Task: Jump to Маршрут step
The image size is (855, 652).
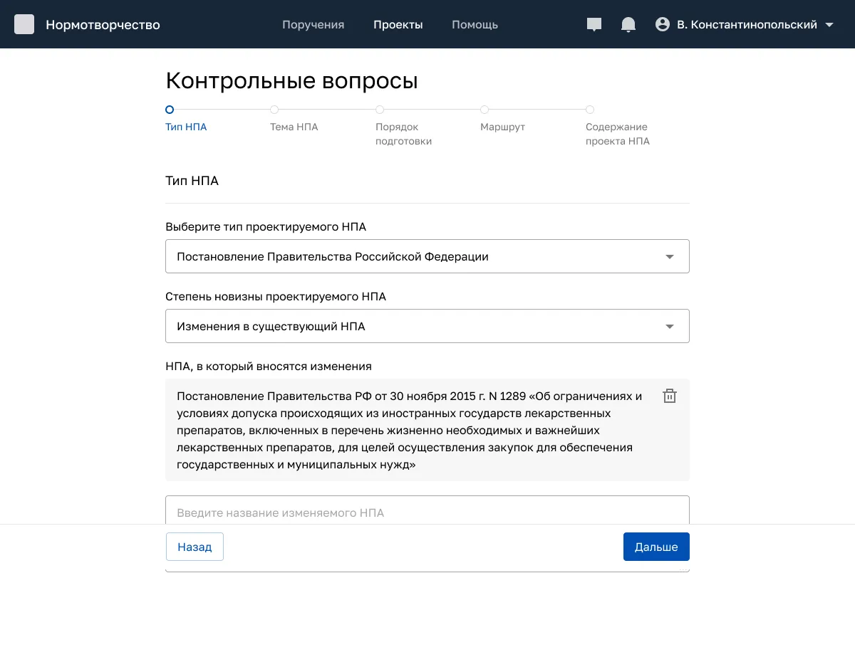Action: point(502,120)
